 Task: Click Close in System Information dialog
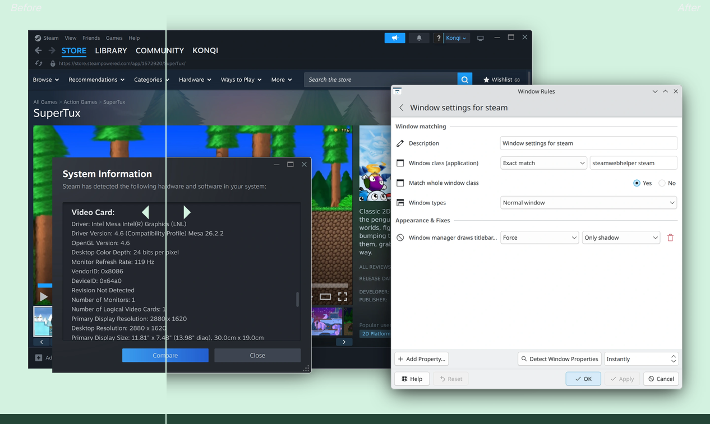pyautogui.click(x=257, y=355)
